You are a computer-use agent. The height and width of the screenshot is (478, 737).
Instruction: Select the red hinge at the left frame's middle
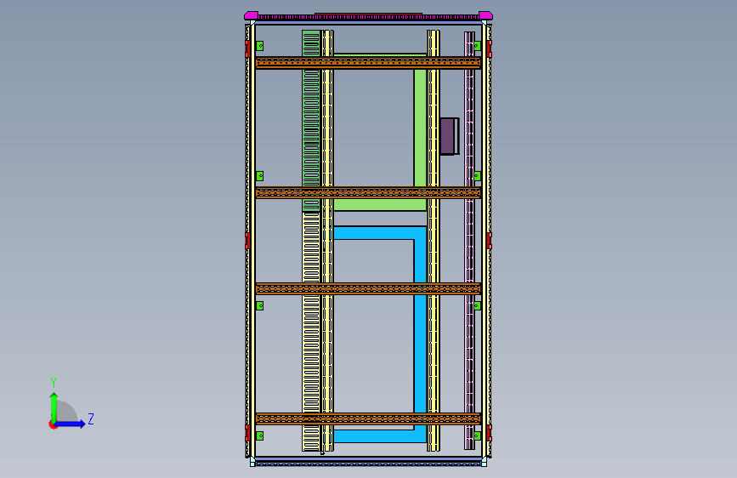247,241
